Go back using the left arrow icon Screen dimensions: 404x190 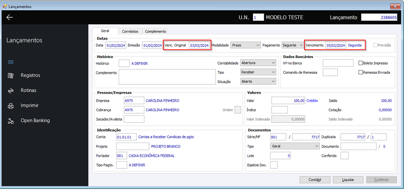click(10, 17)
